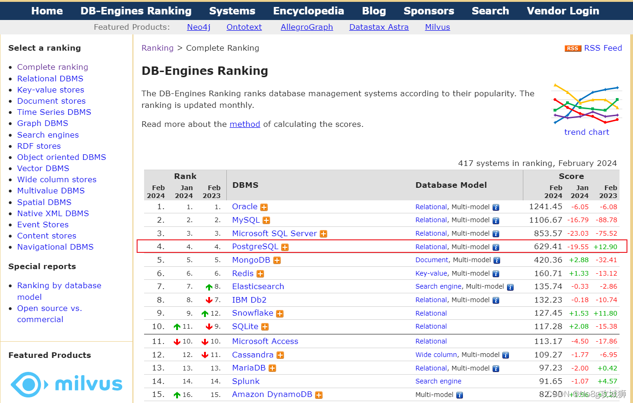Viewport: 633px width, 403px height.
Task: Click the plus icon beside Microsoft SQL Server
Action: pyautogui.click(x=323, y=234)
